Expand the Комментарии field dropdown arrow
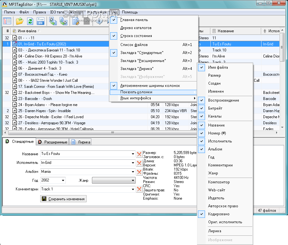This screenshot has height=245, width=288. [x=133, y=189]
